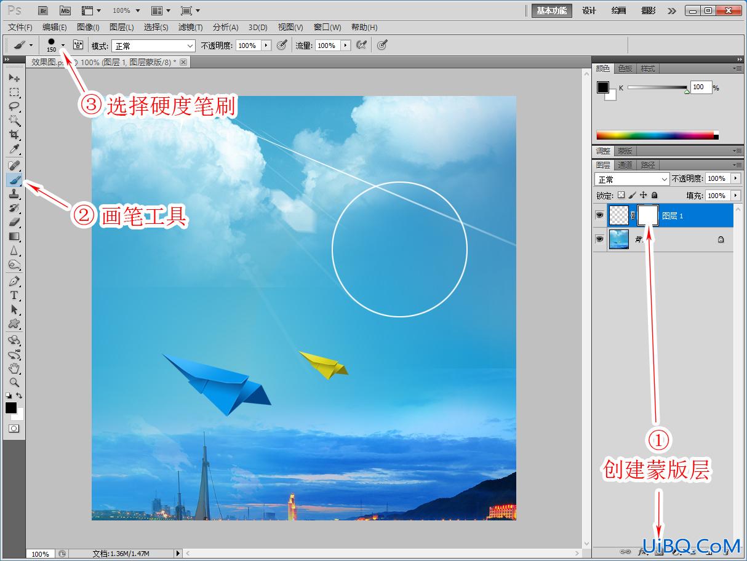The width and height of the screenshot is (747, 561).
Task: Open the 文件(F) menu
Action: pos(20,27)
